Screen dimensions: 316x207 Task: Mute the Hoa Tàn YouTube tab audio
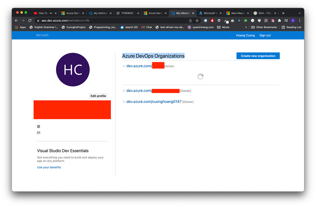click(x=51, y=13)
